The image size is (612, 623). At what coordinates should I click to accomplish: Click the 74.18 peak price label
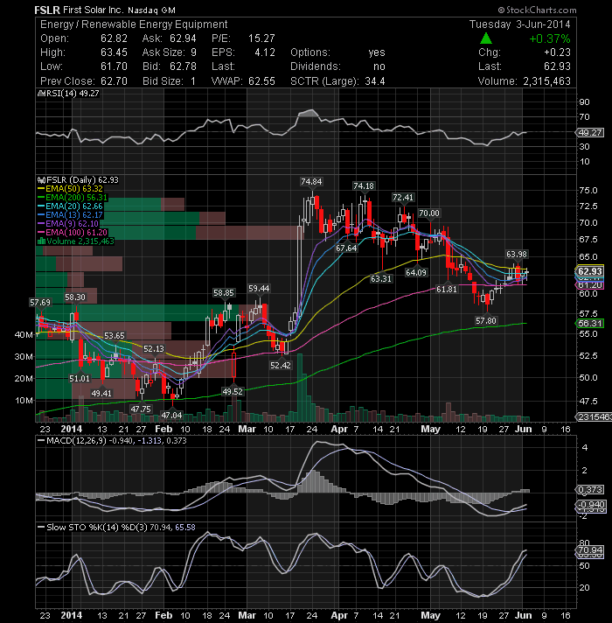pos(363,186)
